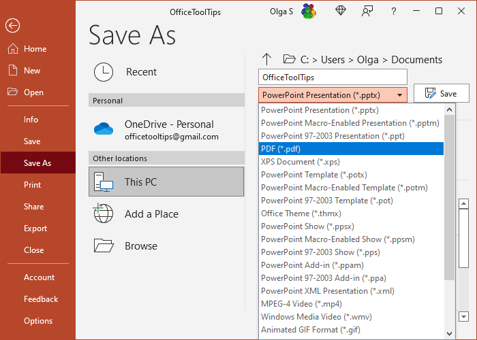Select PowerPoint XML Presentation (*.xml)
Image resolution: width=477 pixels, height=340 pixels.
coord(351,291)
